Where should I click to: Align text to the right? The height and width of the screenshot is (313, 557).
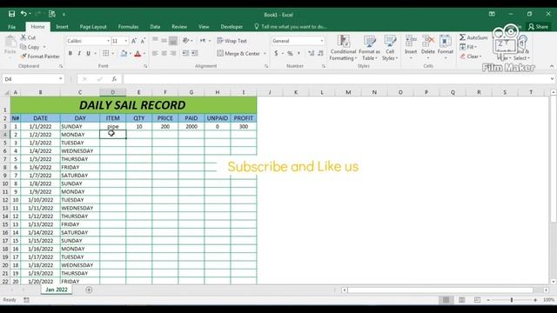coord(173,53)
